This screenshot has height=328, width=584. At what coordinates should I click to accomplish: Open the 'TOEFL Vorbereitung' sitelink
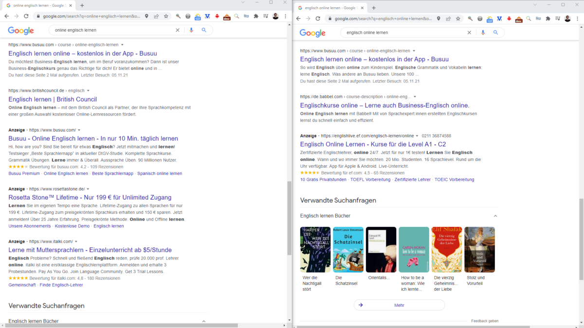(x=370, y=179)
